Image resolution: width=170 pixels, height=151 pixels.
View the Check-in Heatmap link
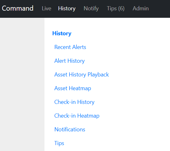77,116
